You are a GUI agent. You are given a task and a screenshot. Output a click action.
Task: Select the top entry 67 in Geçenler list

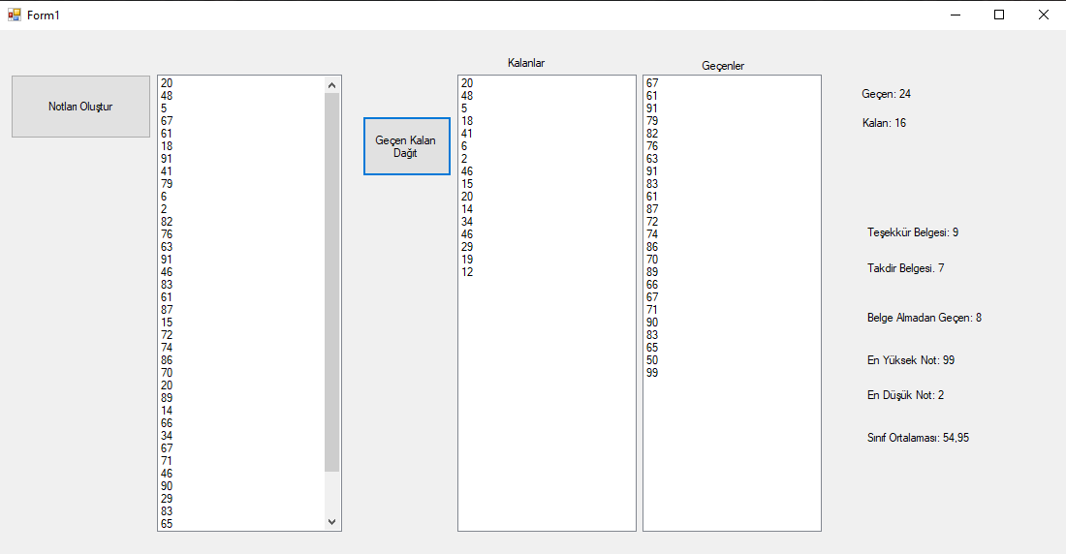pos(652,83)
